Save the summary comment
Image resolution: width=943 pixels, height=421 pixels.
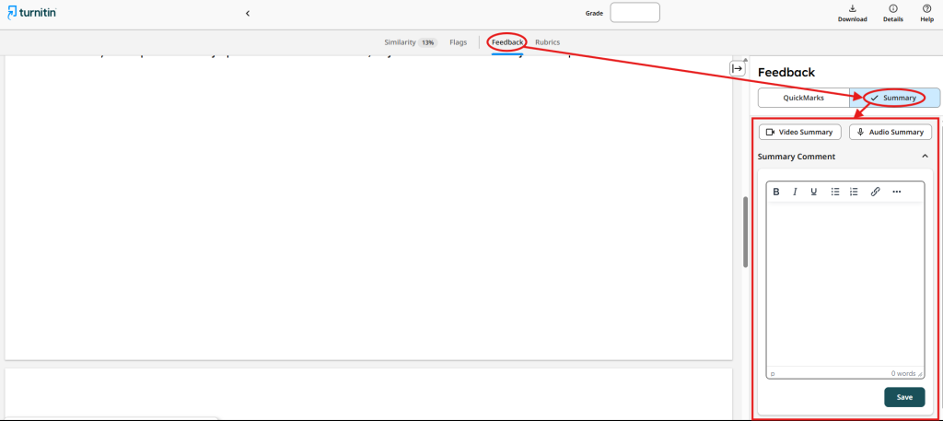[904, 398]
